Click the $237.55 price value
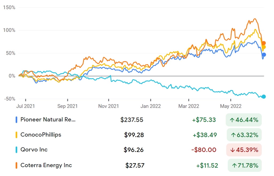 point(132,120)
